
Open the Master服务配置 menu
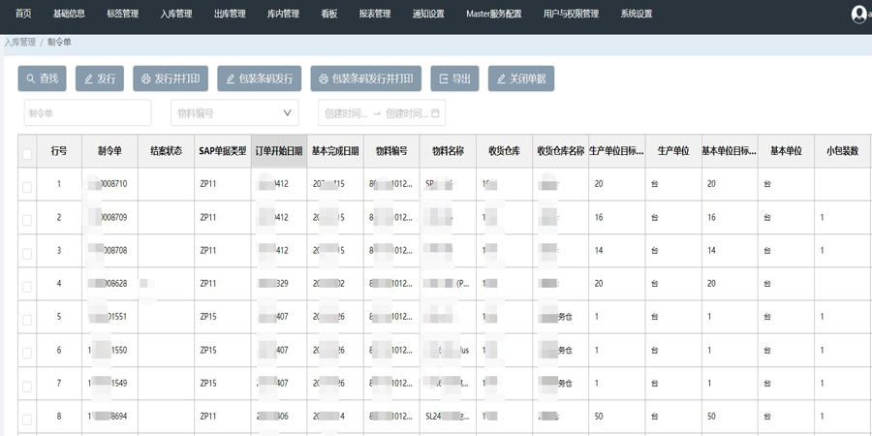click(x=493, y=15)
